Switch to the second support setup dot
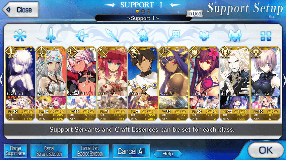The height and width of the screenshot is (160, 286). (143, 11)
